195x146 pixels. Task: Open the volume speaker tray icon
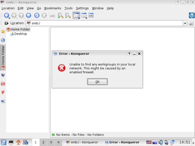click(161, 142)
